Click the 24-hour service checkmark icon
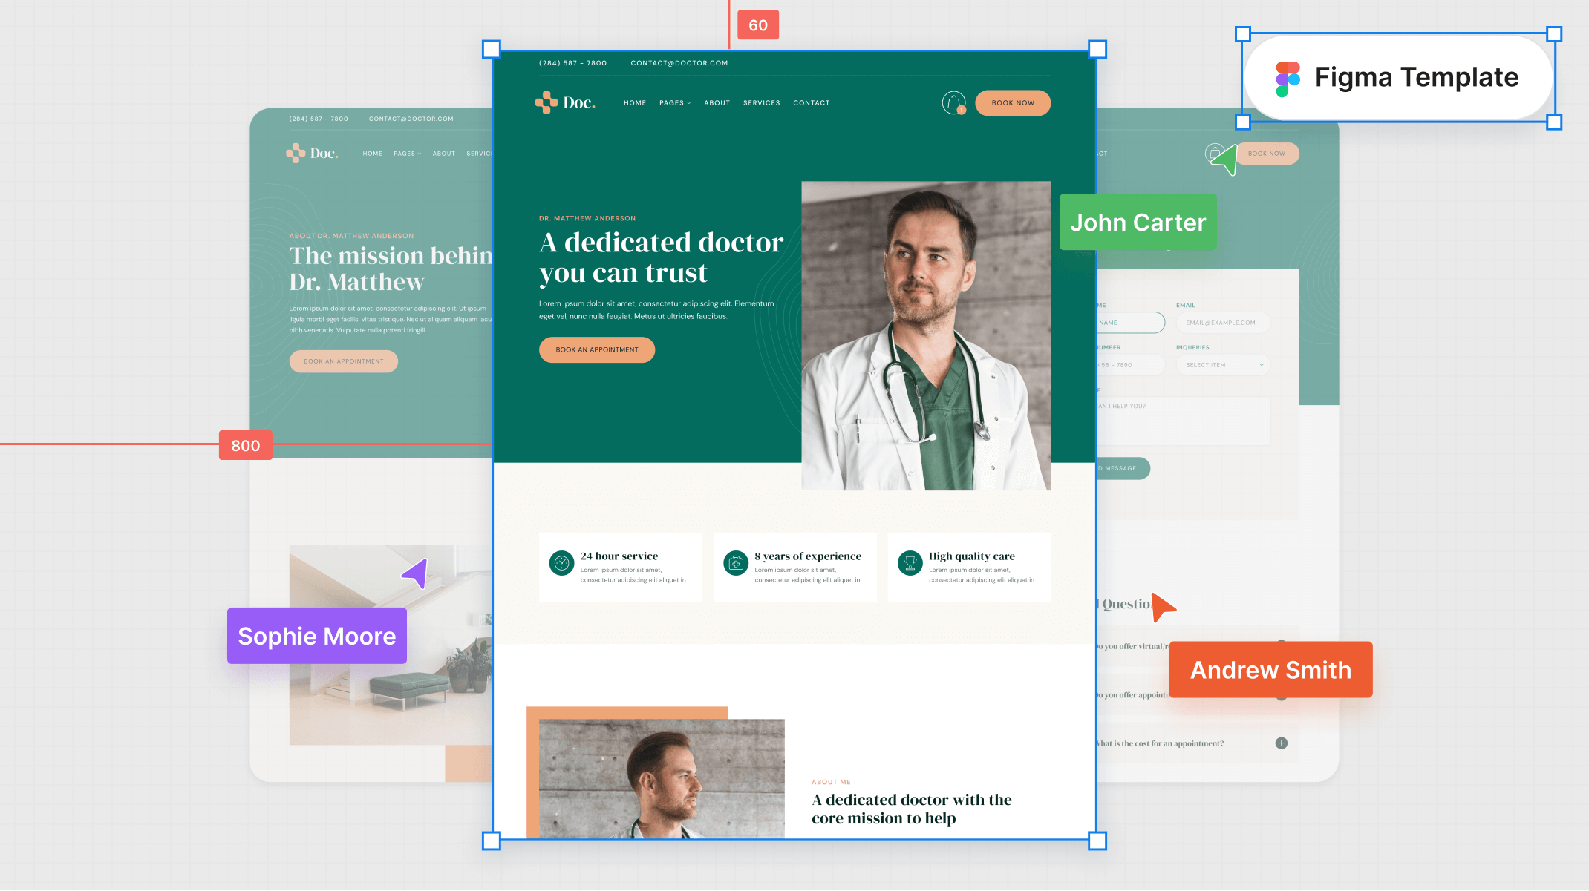Image resolution: width=1589 pixels, height=891 pixels. click(563, 563)
